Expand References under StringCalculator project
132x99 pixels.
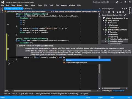pos(105,25)
